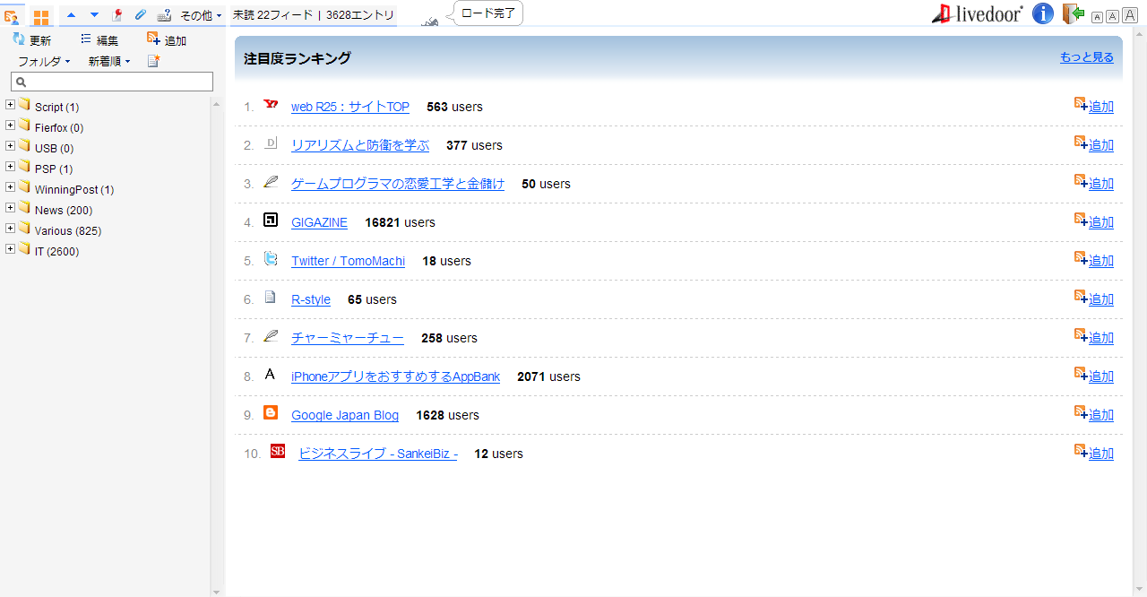Open the web R25：サイトTOP link
The width and height of the screenshot is (1147, 597).
350,107
